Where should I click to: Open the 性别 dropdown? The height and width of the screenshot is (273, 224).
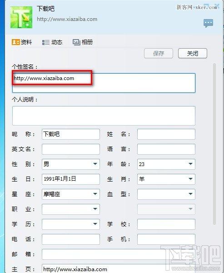coord(71,164)
